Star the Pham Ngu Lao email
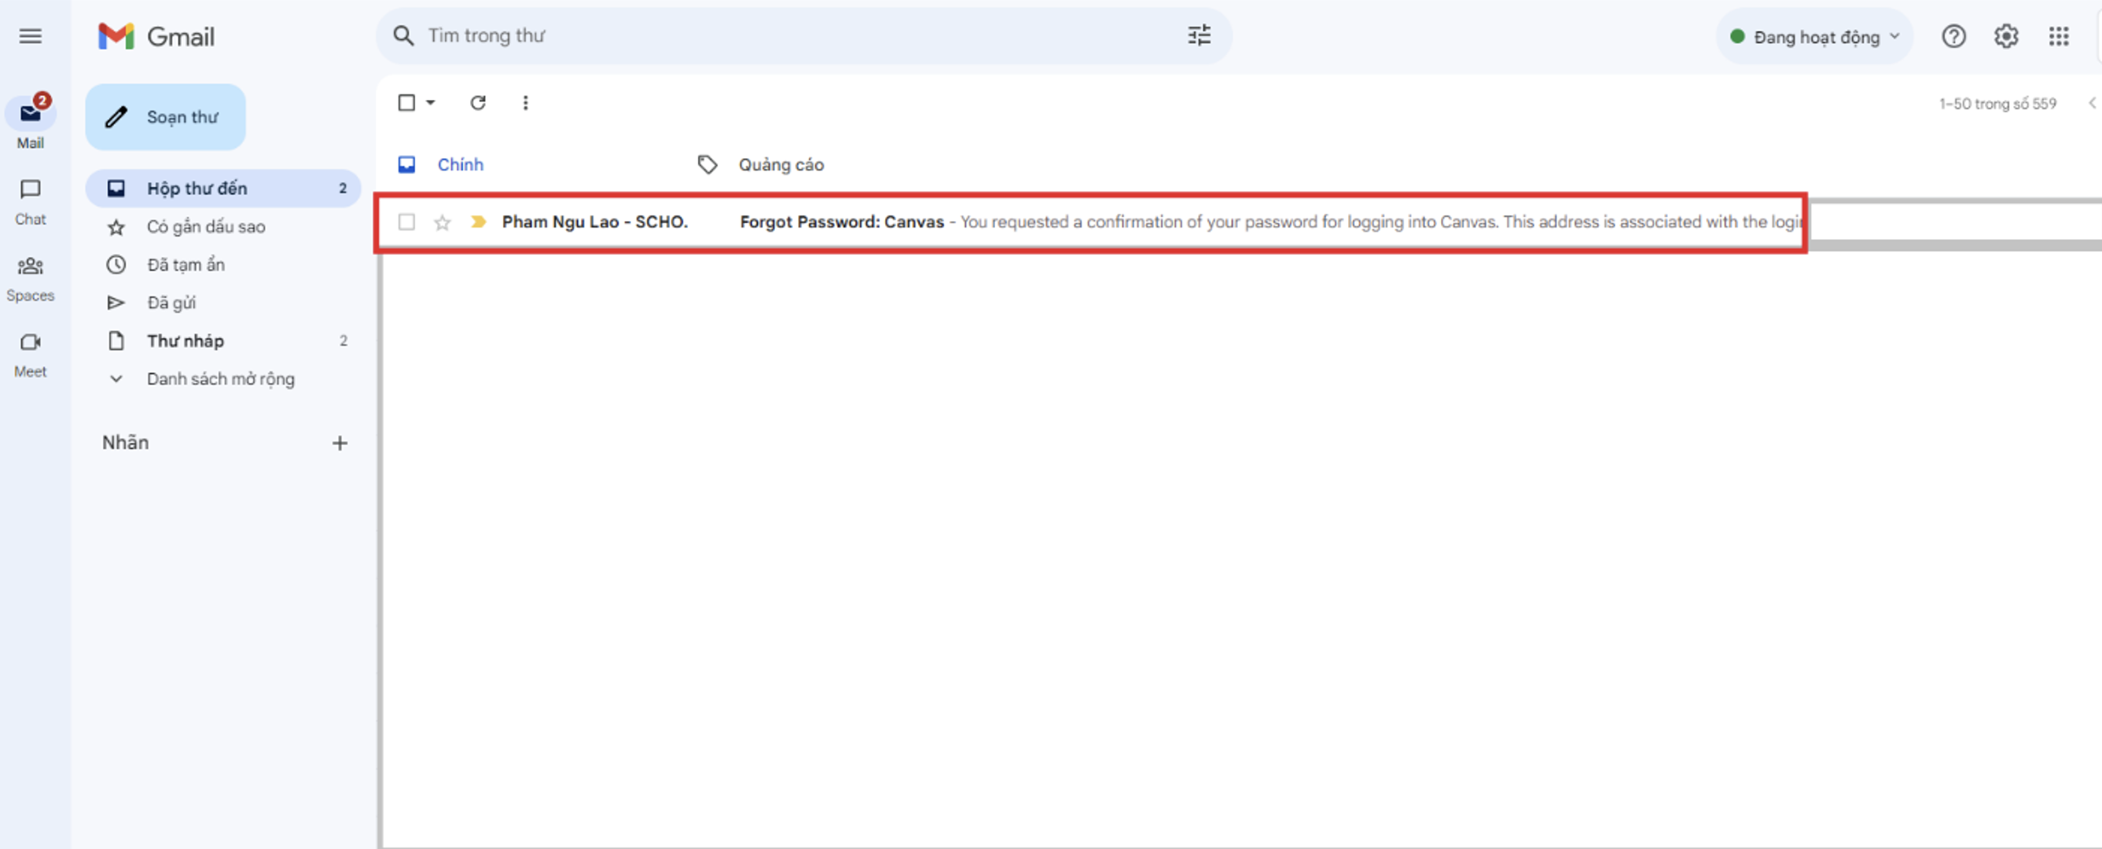Viewport: 2102px width, 849px height. point(443,222)
